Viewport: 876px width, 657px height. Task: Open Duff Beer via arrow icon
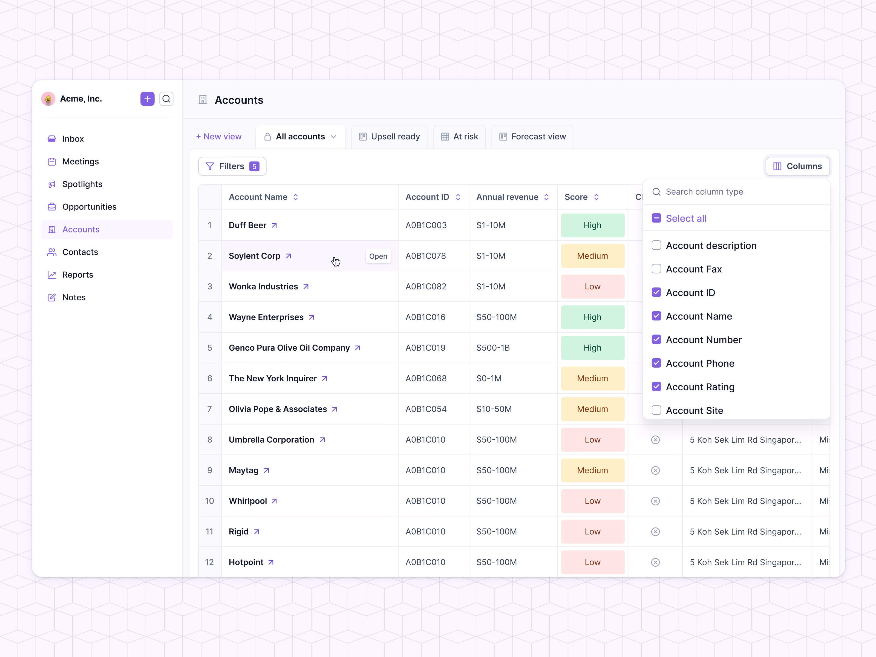(274, 225)
